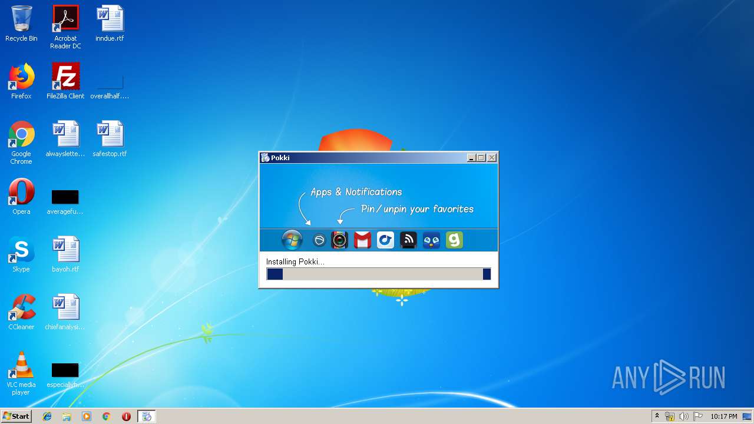Click the RSS feed icon in Pokki banner

(408, 240)
